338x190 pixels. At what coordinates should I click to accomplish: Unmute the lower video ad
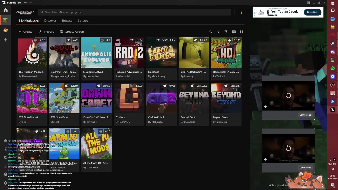point(266,160)
